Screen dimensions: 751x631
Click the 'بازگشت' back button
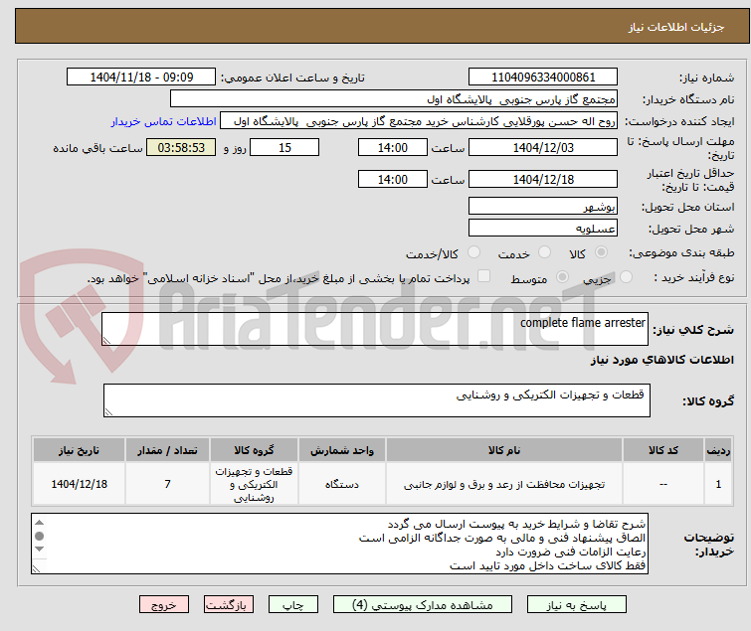(229, 605)
